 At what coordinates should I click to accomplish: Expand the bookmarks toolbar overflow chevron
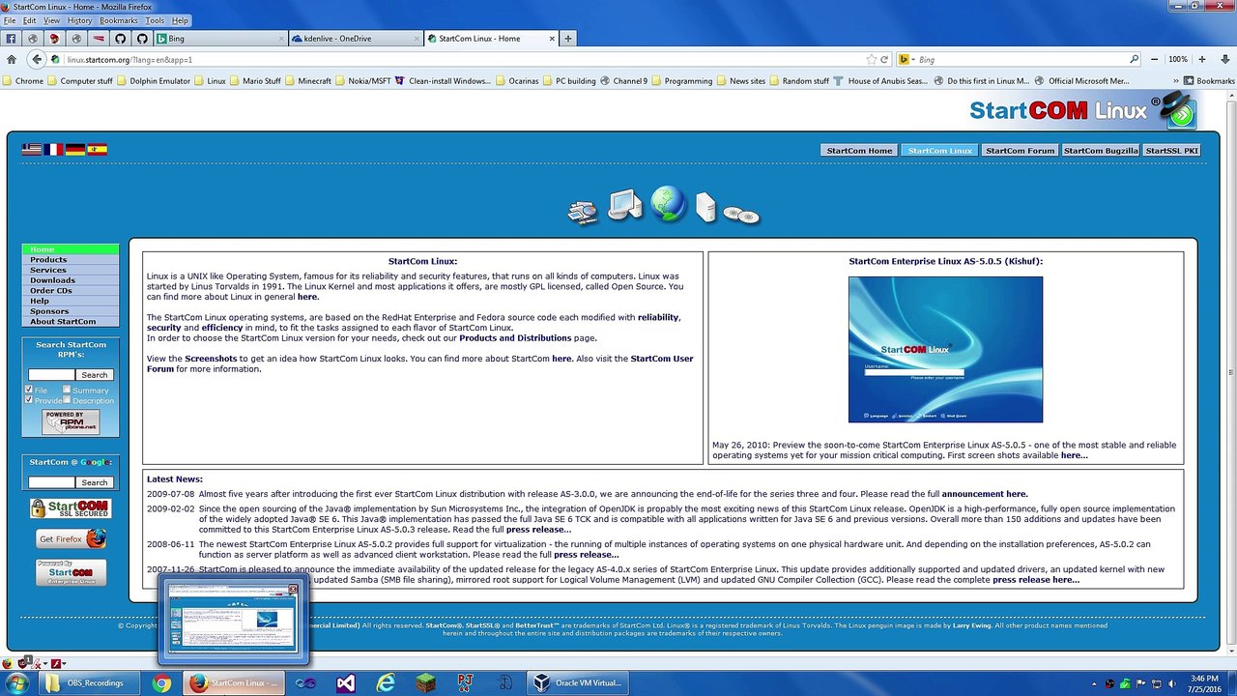[x=1175, y=81]
